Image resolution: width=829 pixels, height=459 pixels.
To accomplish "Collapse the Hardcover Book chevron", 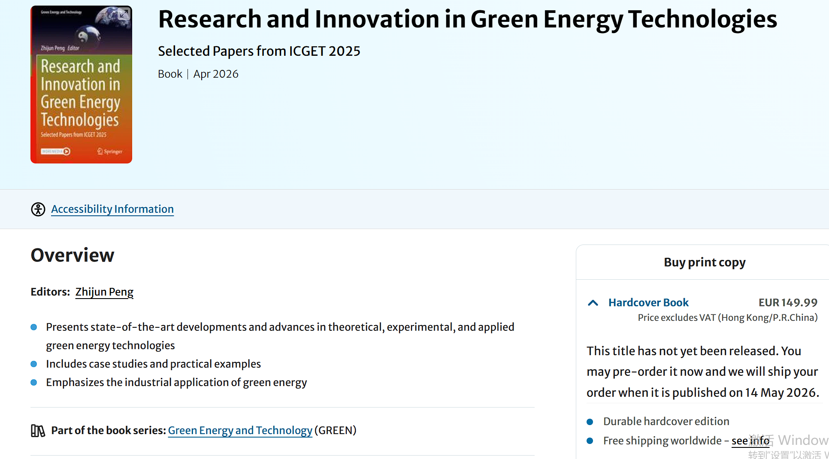I will [593, 303].
